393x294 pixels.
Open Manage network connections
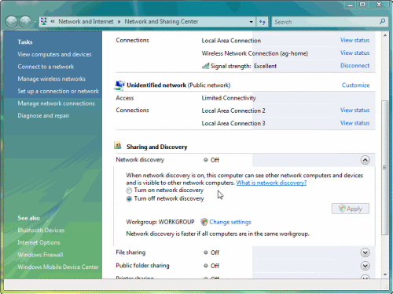point(57,103)
